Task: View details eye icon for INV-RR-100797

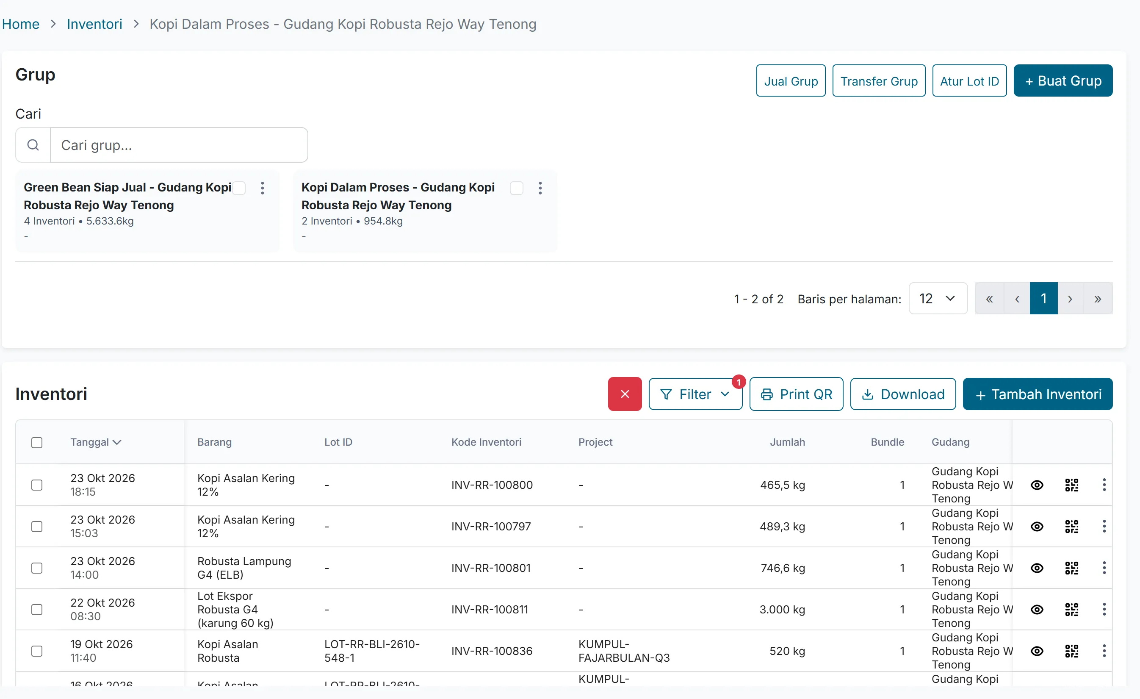Action: [1037, 526]
